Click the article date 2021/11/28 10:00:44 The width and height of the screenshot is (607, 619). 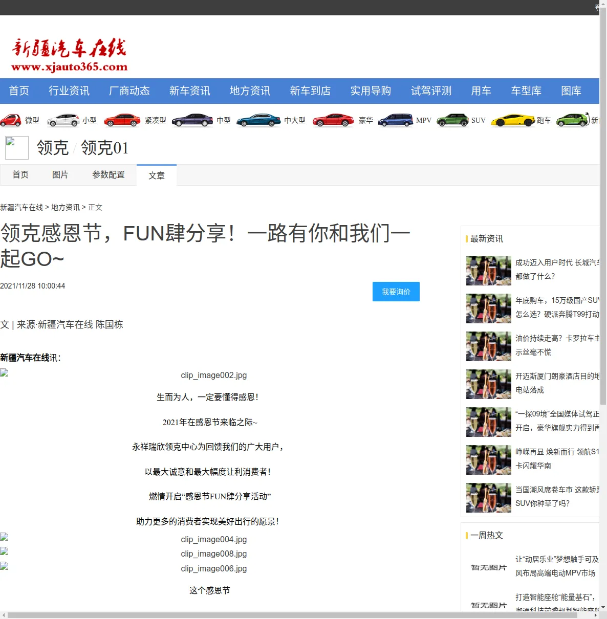click(33, 286)
